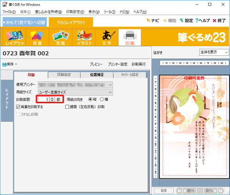Maximize the 筆ぐるめ window
Image resolution: width=230 pixels, height=195 pixels.
click(210, 5)
